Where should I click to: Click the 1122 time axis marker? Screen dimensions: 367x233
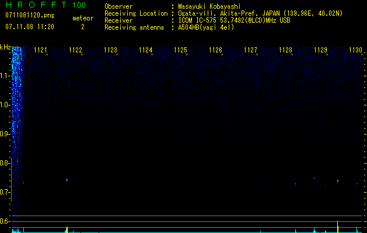tap(76, 50)
